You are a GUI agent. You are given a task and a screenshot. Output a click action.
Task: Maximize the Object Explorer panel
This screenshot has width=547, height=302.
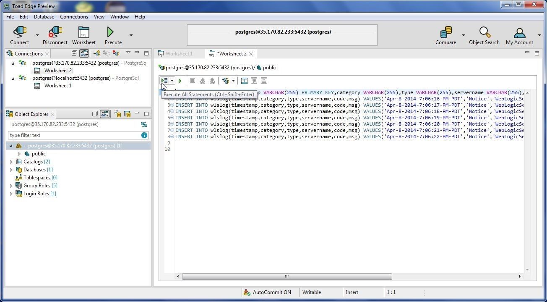pyautogui.click(x=146, y=114)
